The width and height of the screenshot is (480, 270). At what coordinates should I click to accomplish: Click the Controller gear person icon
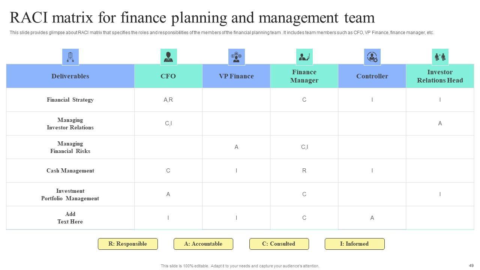(x=372, y=57)
